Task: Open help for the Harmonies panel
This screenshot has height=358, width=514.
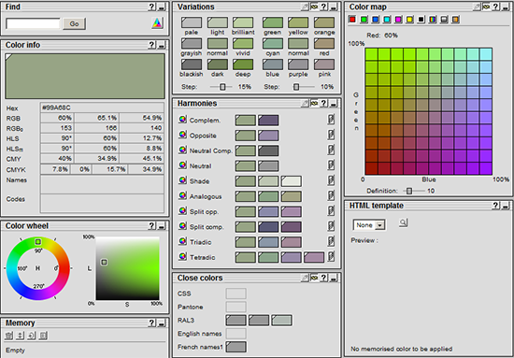Action: 323,103
